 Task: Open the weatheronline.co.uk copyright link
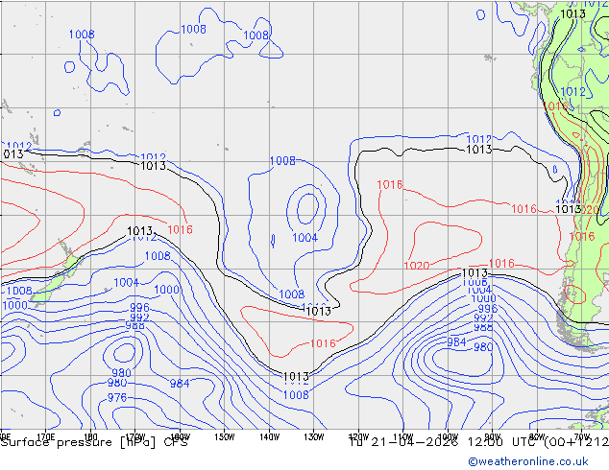pyautogui.click(x=528, y=461)
